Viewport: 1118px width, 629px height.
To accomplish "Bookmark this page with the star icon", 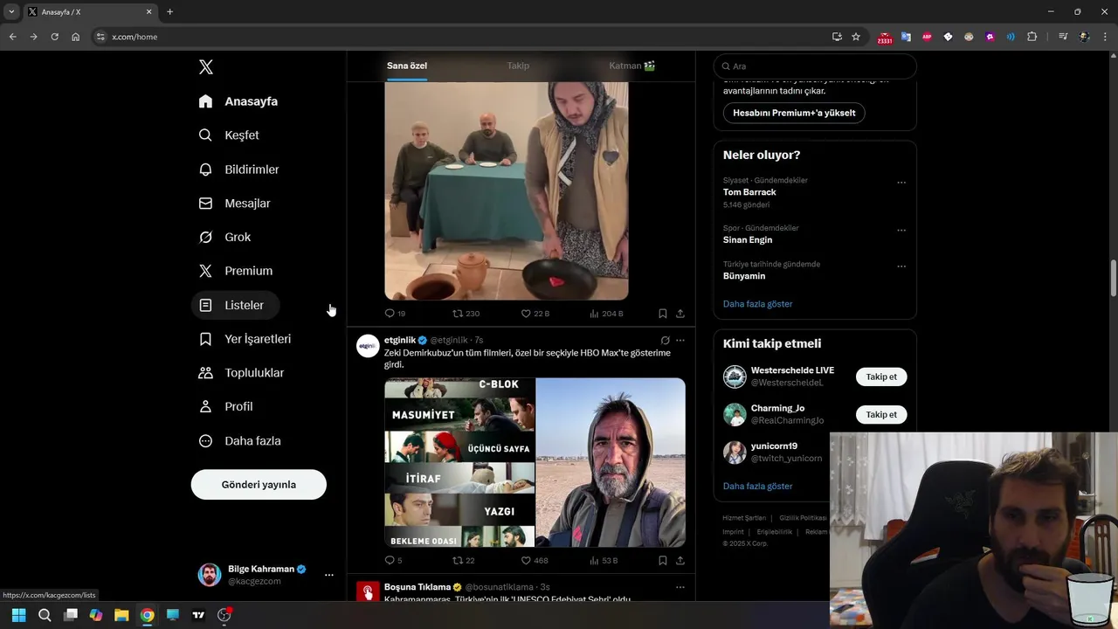I will (x=856, y=37).
